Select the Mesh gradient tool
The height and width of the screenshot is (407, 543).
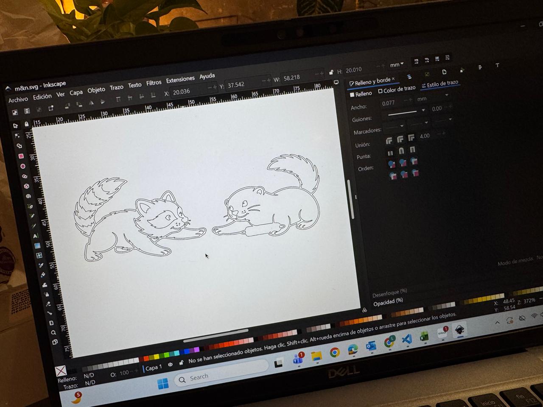click(x=39, y=255)
